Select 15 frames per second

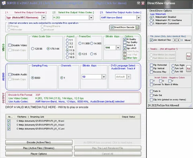point(92,54)
